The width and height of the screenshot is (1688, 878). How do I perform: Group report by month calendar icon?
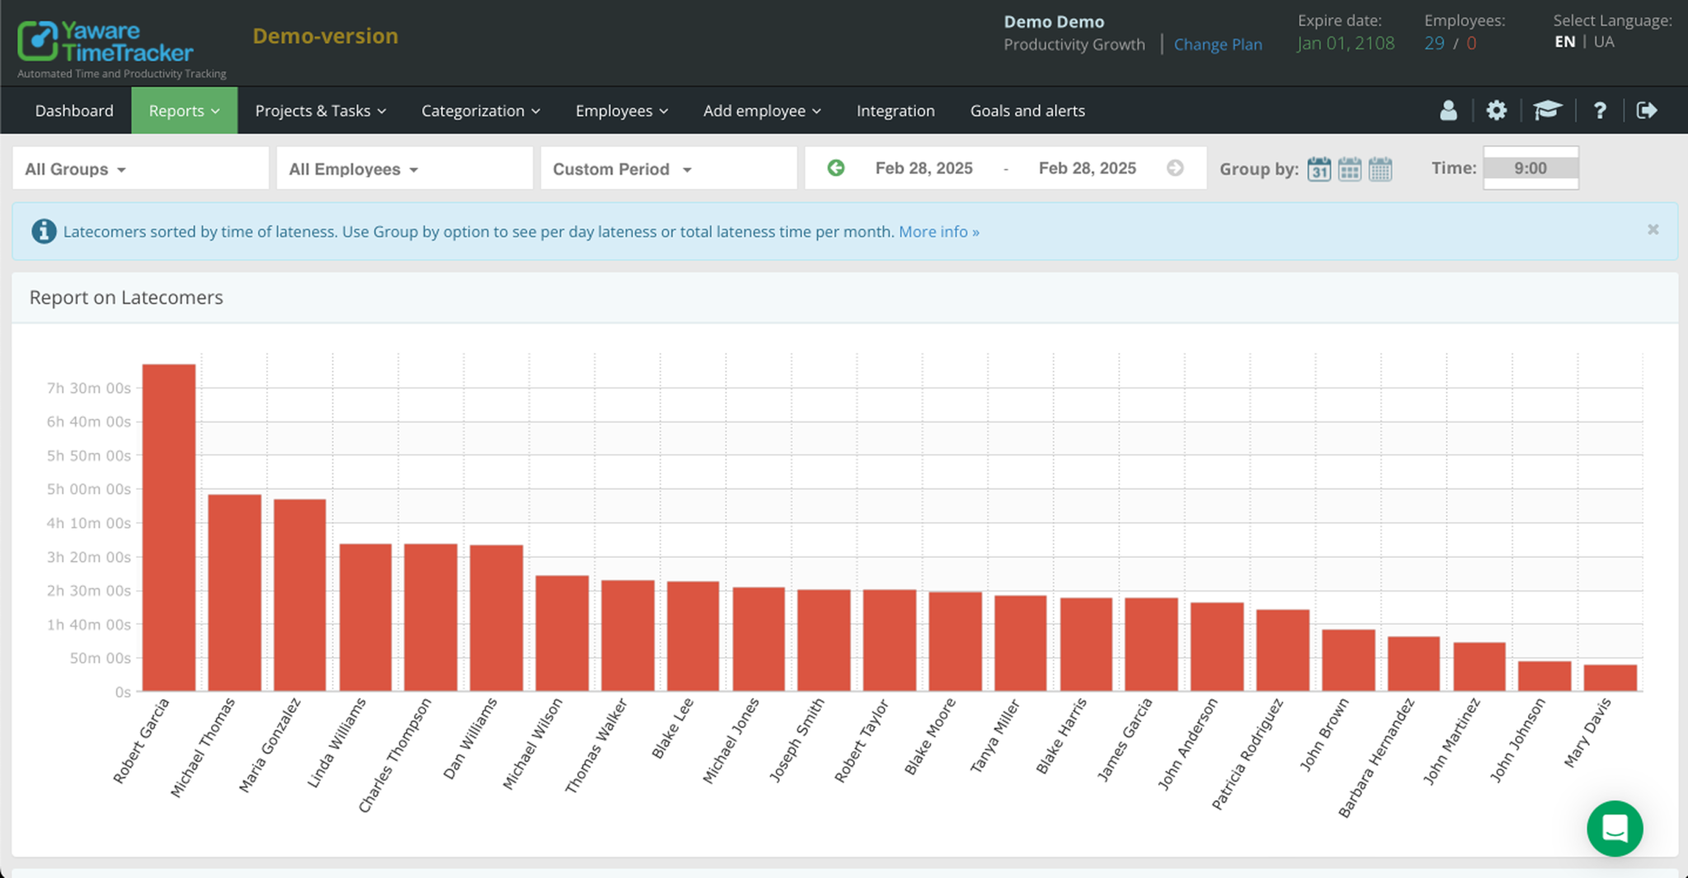pos(1381,169)
